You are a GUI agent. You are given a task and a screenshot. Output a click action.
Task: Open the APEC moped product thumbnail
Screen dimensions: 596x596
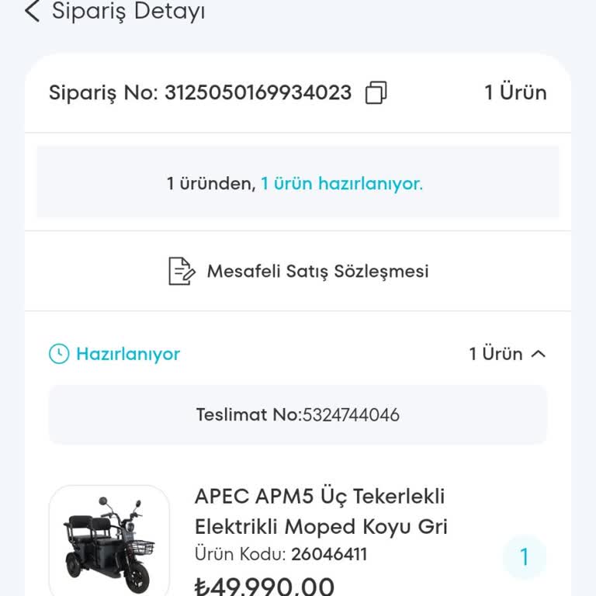pyautogui.click(x=109, y=541)
